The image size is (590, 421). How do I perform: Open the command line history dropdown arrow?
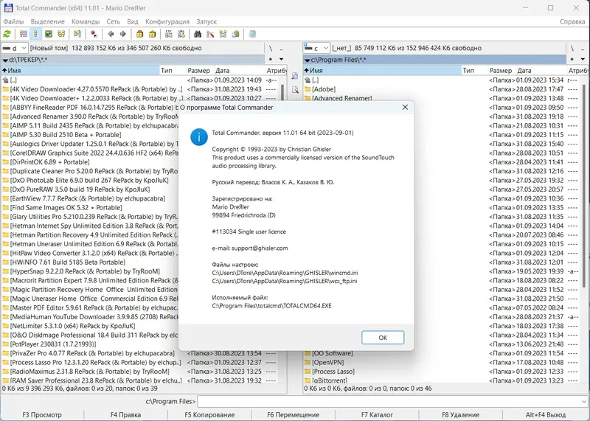pos(584,401)
